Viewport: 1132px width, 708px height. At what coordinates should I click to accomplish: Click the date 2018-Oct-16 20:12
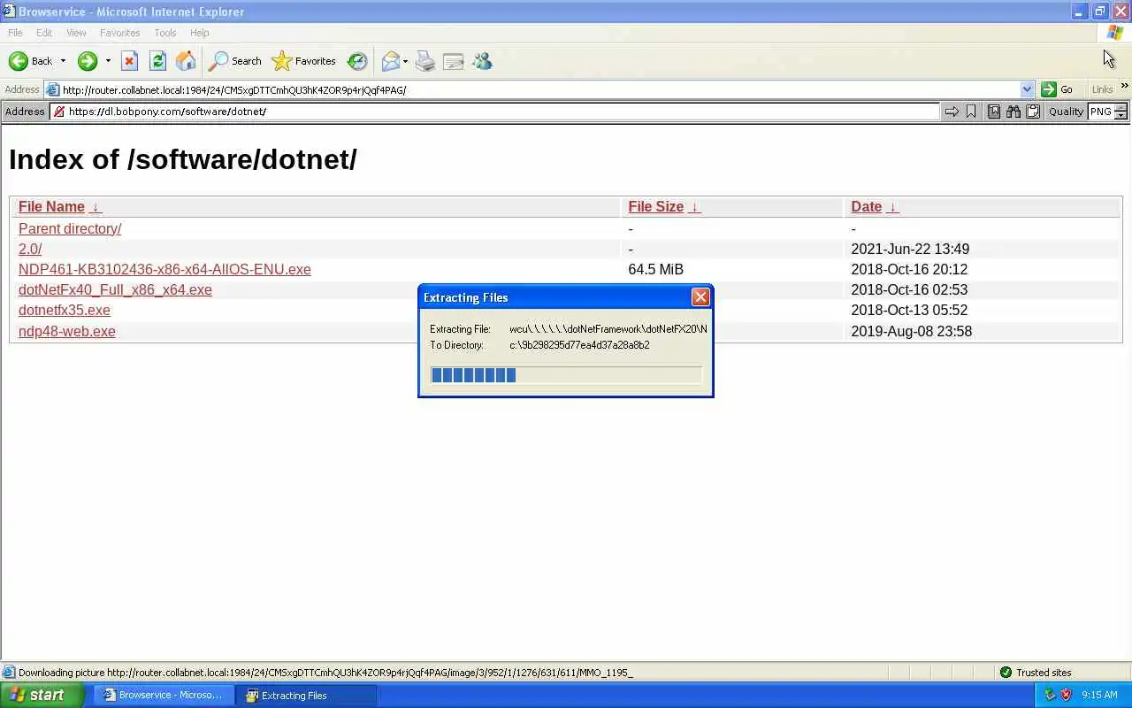tap(909, 269)
